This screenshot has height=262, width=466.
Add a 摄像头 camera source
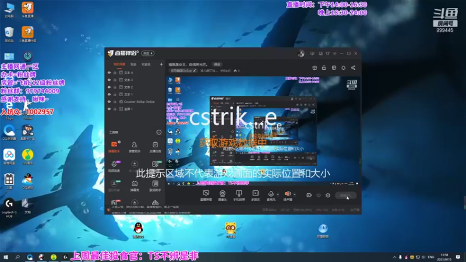tap(223, 196)
